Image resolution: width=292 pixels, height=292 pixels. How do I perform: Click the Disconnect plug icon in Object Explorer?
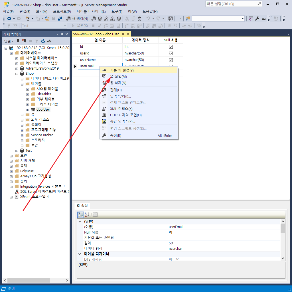click(24, 41)
